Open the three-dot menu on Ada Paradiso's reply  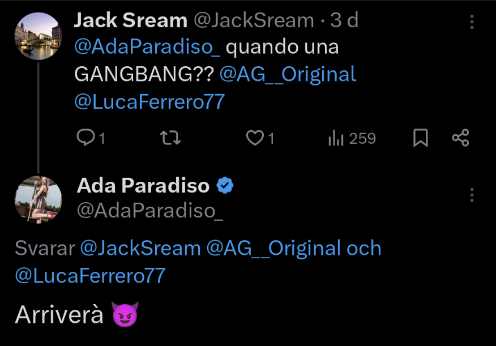472,195
